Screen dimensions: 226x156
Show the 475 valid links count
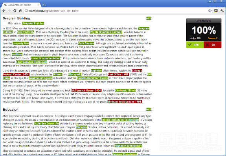(x=195, y=45)
